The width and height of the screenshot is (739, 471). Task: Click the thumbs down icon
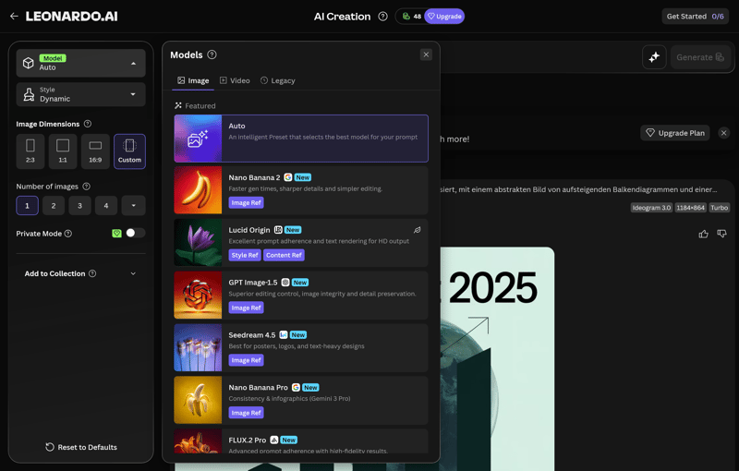[722, 234]
